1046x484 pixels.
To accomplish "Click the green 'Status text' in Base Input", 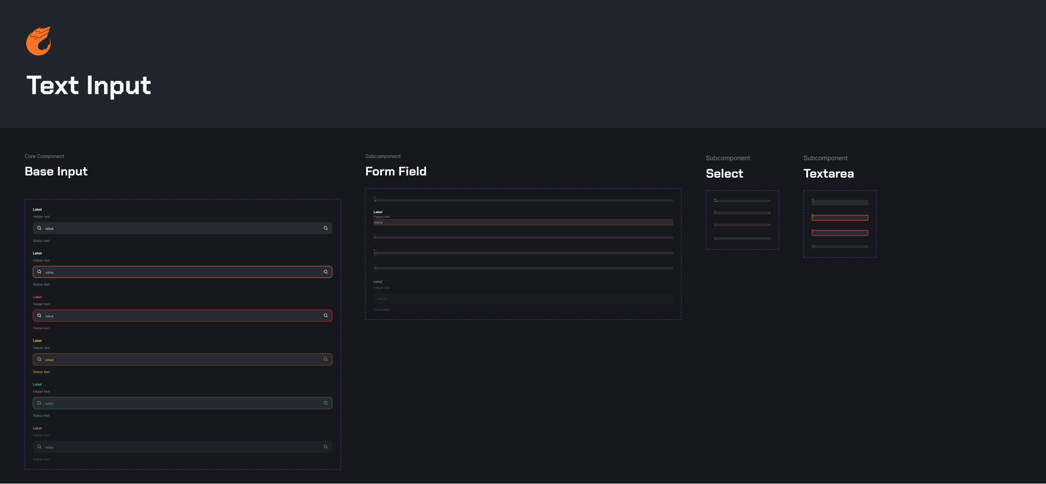I will pos(41,416).
